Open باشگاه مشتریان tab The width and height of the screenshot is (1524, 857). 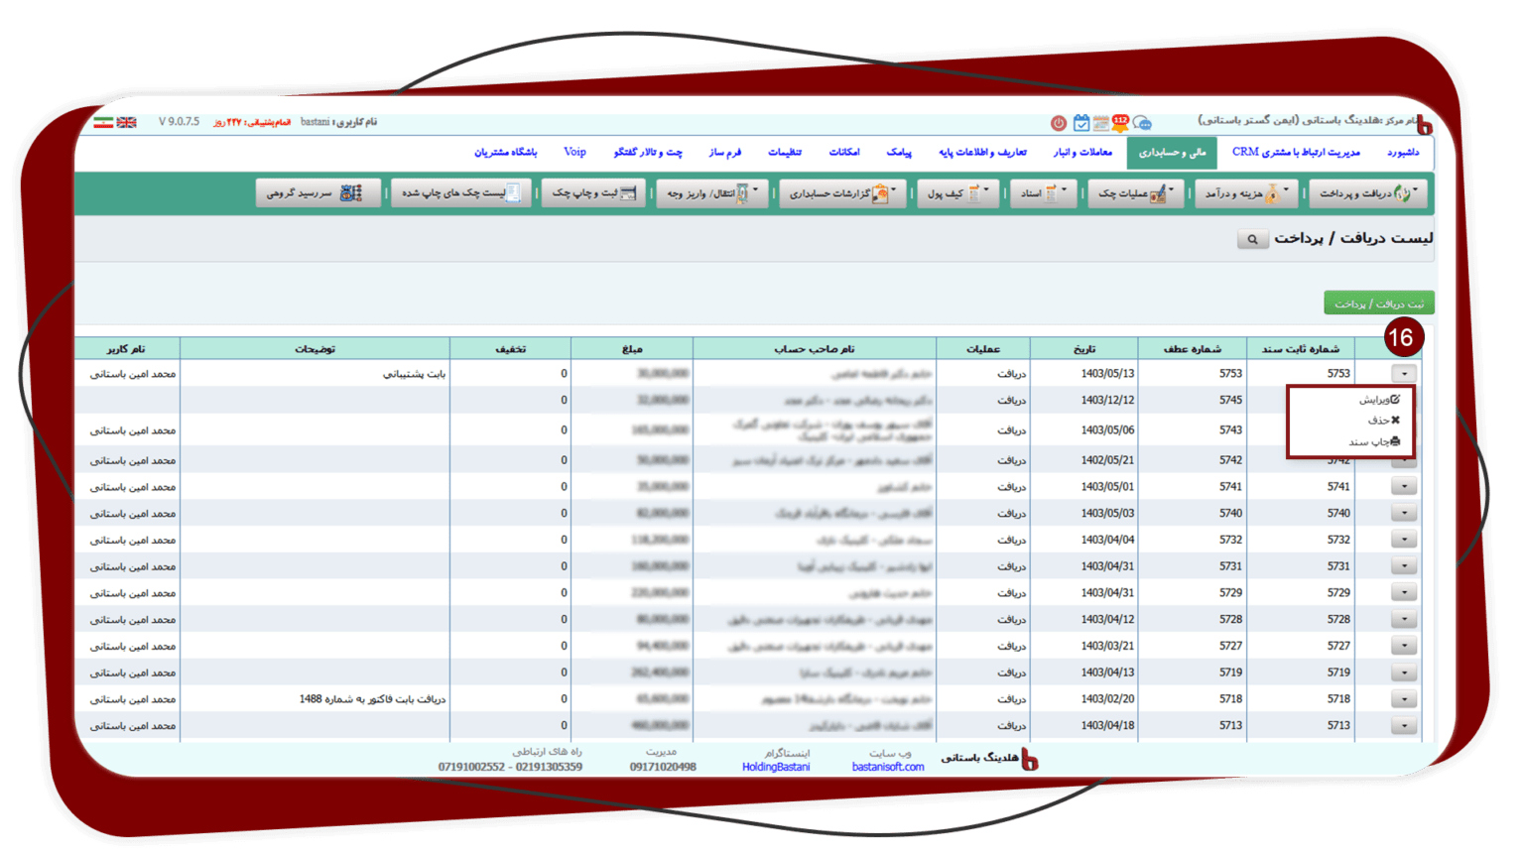pos(505,153)
